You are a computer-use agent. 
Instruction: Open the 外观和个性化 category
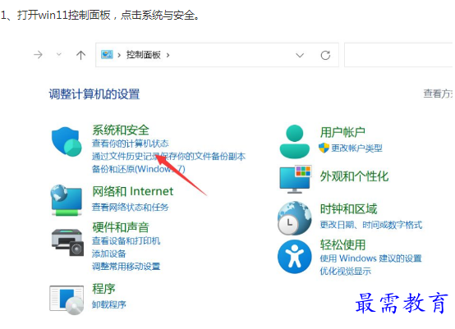coord(354,176)
